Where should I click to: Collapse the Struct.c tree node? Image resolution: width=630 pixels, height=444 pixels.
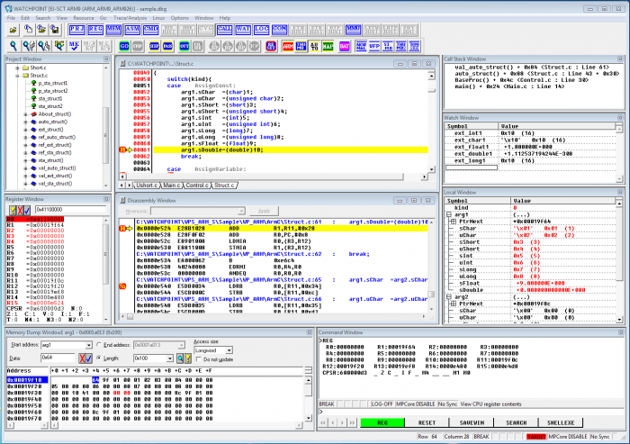[x=17, y=76]
